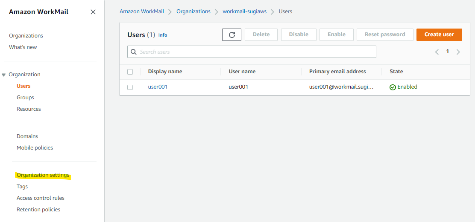Viewport: 475px width, 222px height.
Task: Go to next page arrow
Action: pyautogui.click(x=458, y=52)
